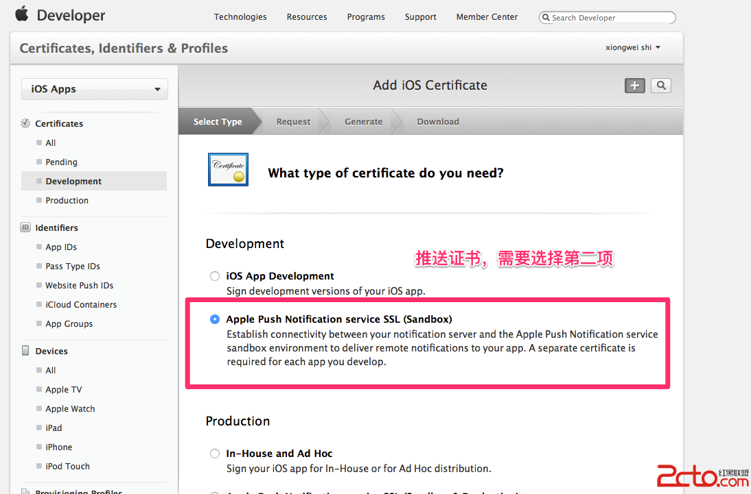Viewport: 751px width, 494px height.
Task: Show Pending certificates list
Action: (61, 162)
